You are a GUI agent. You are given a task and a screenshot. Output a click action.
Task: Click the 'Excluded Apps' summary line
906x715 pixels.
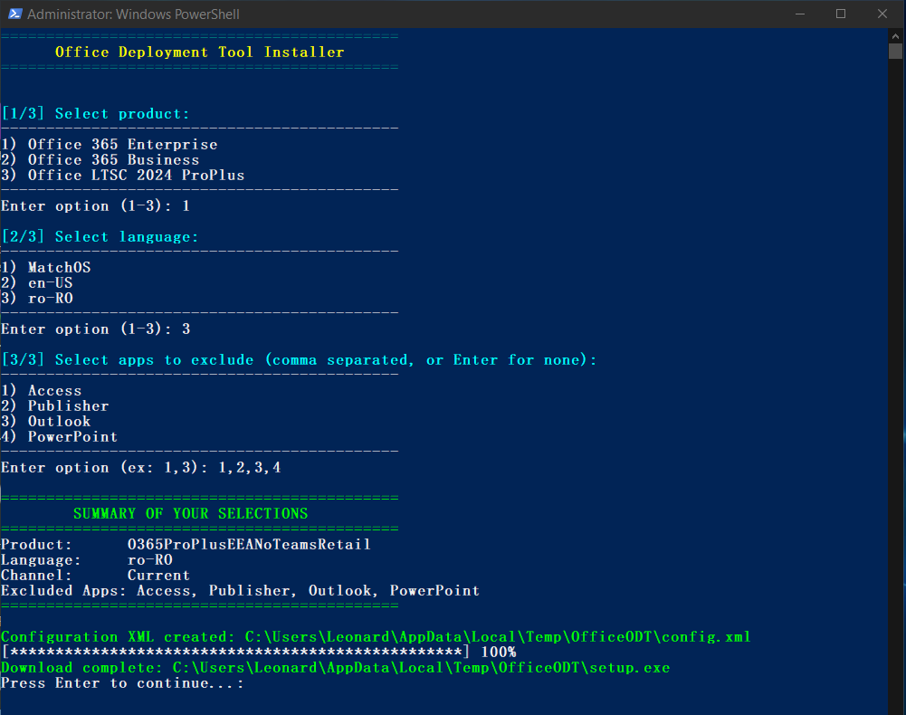point(241,591)
